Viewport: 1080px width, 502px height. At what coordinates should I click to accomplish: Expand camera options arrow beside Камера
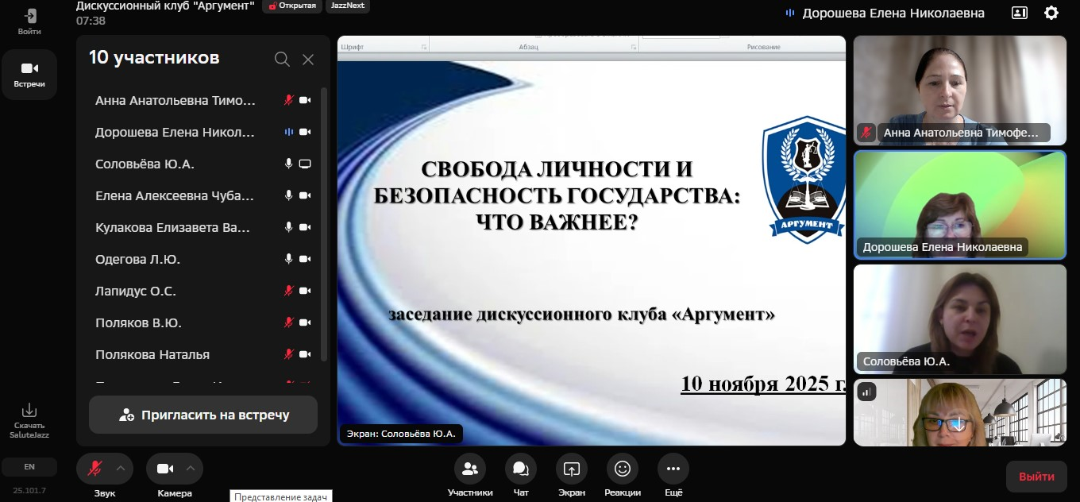pos(191,468)
